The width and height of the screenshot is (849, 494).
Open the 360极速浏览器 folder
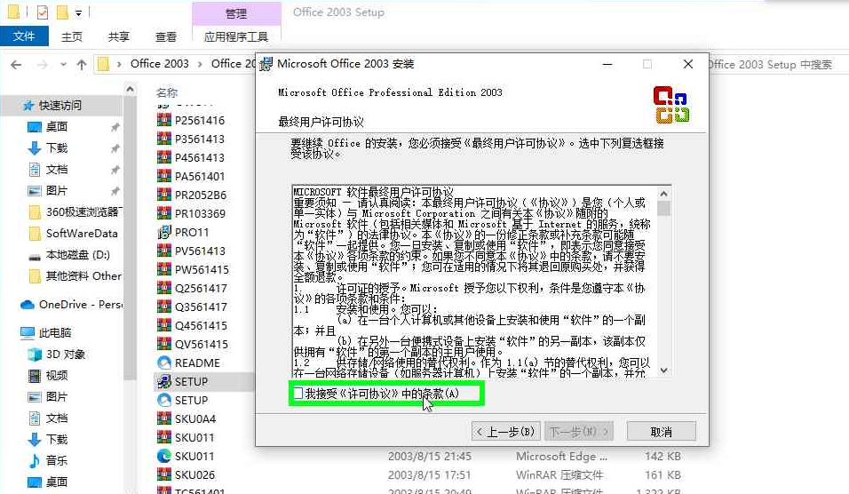pyautogui.click(x=82, y=211)
